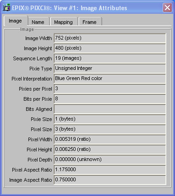The width and height of the screenshot is (175, 196).
Task: Click the 'Pixel Depth' label
Action: 40,160
